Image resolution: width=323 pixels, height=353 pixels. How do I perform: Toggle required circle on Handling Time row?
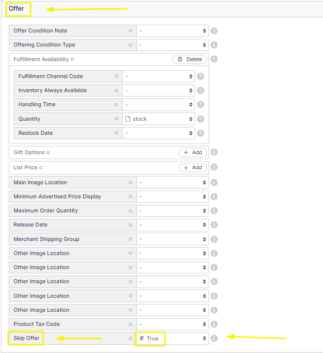(116, 105)
